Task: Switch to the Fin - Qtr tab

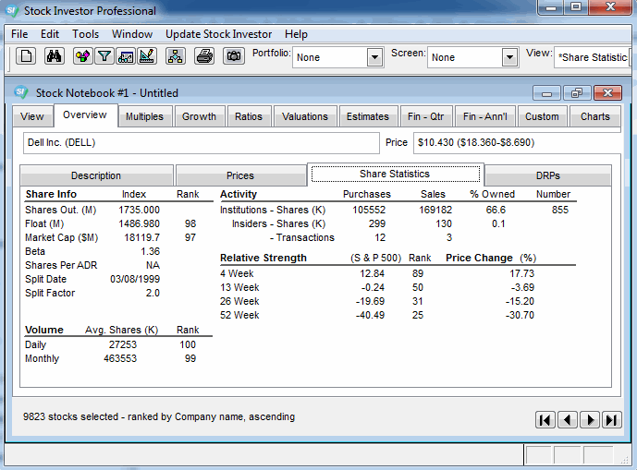Action: click(x=426, y=116)
